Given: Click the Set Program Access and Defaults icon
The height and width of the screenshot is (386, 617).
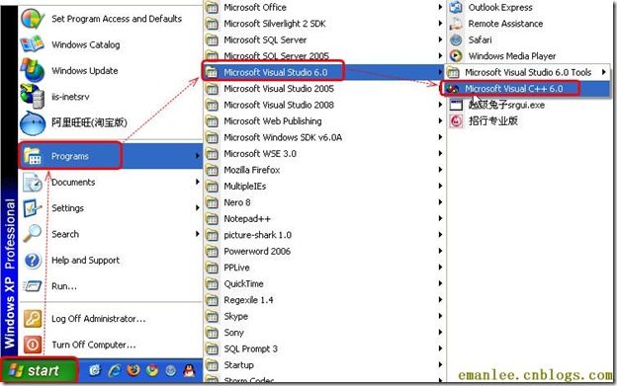Looking at the screenshot, I should coord(33,19).
